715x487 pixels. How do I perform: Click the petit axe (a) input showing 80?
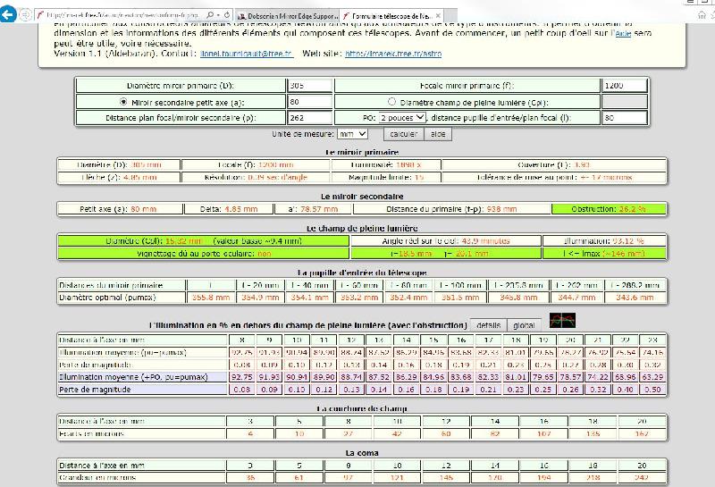coord(309,102)
